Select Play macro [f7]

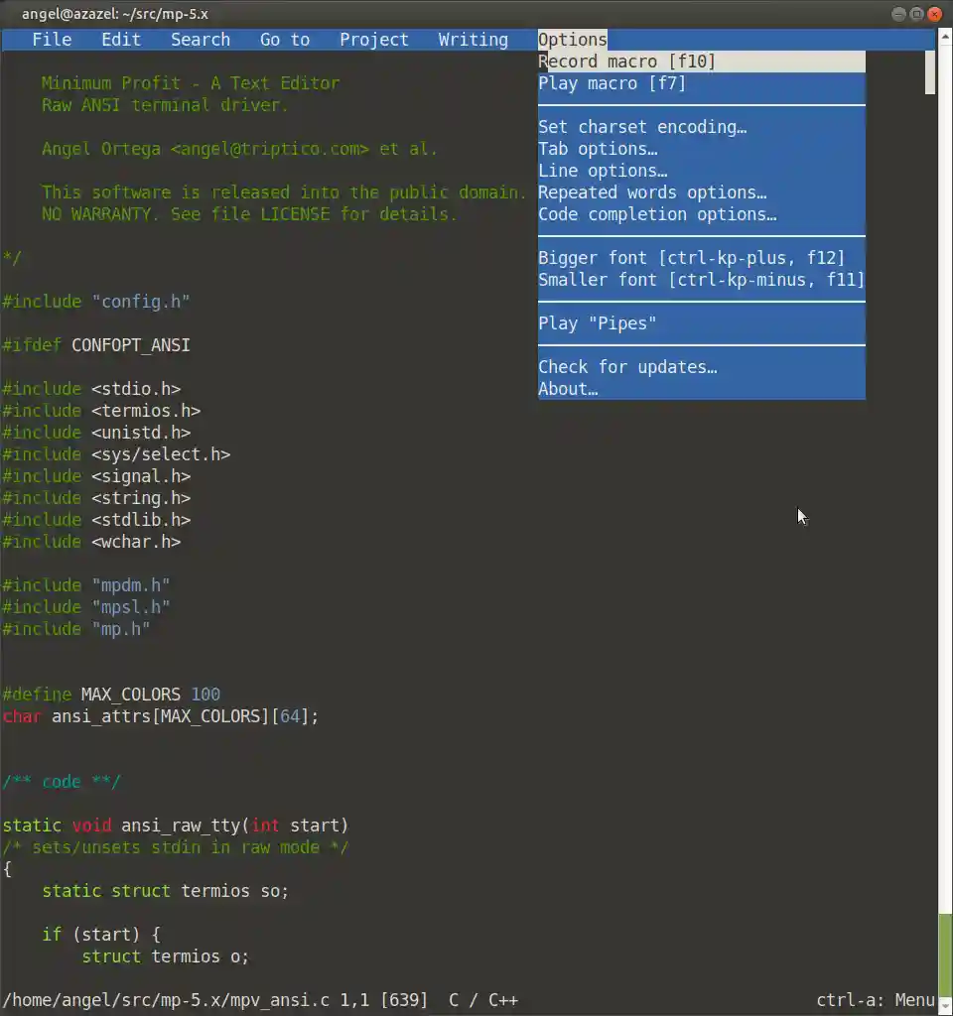tap(702, 83)
